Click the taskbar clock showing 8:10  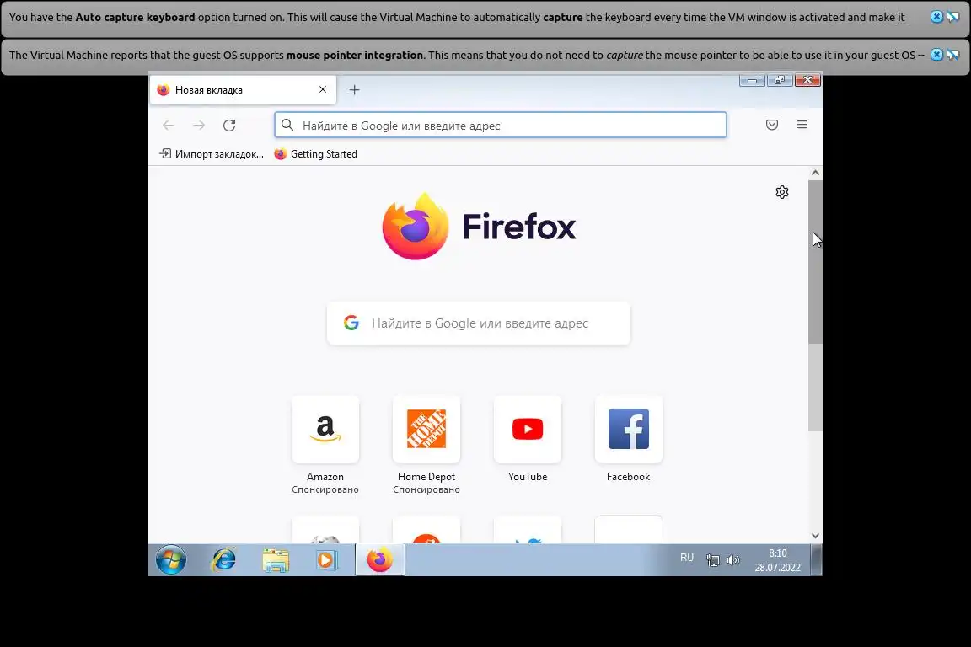778,559
